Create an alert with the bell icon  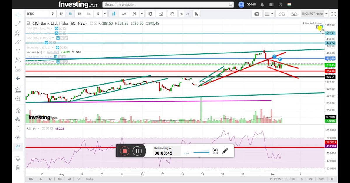[x=196, y=14]
